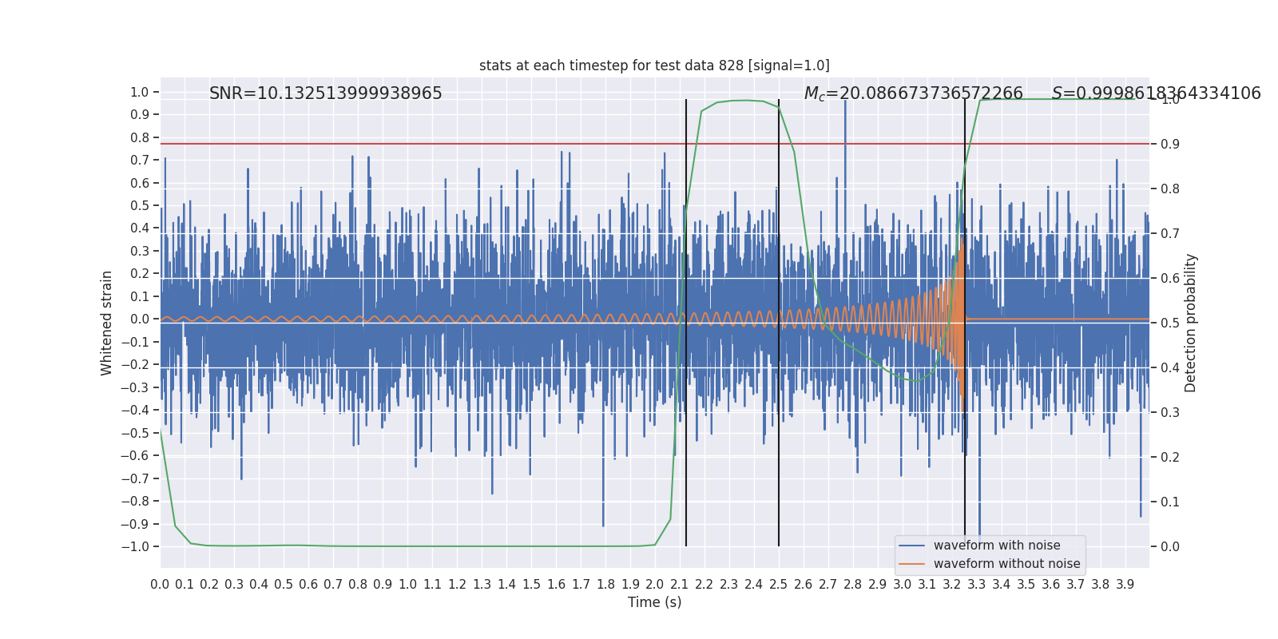The image size is (1278, 639).
Task: Select the 3.3 tick on the time axis
Action: click(977, 584)
